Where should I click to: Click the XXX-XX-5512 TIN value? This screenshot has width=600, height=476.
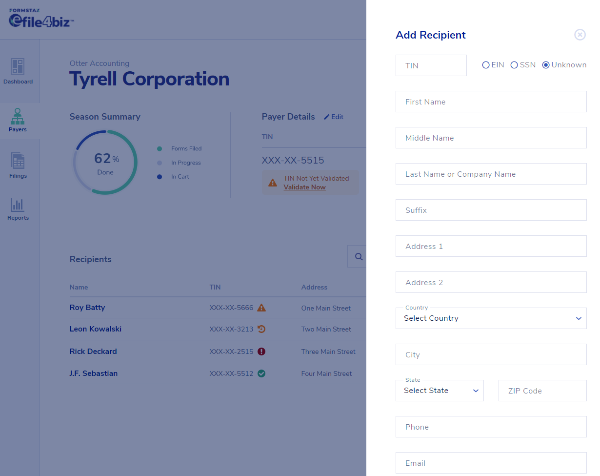click(x=231, y=373)
